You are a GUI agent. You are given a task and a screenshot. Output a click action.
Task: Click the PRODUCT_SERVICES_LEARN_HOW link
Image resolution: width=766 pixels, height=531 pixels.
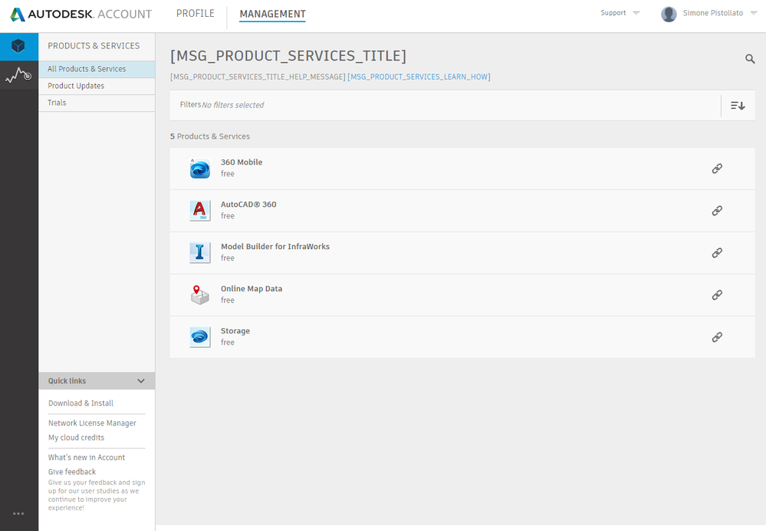[419, 77]
